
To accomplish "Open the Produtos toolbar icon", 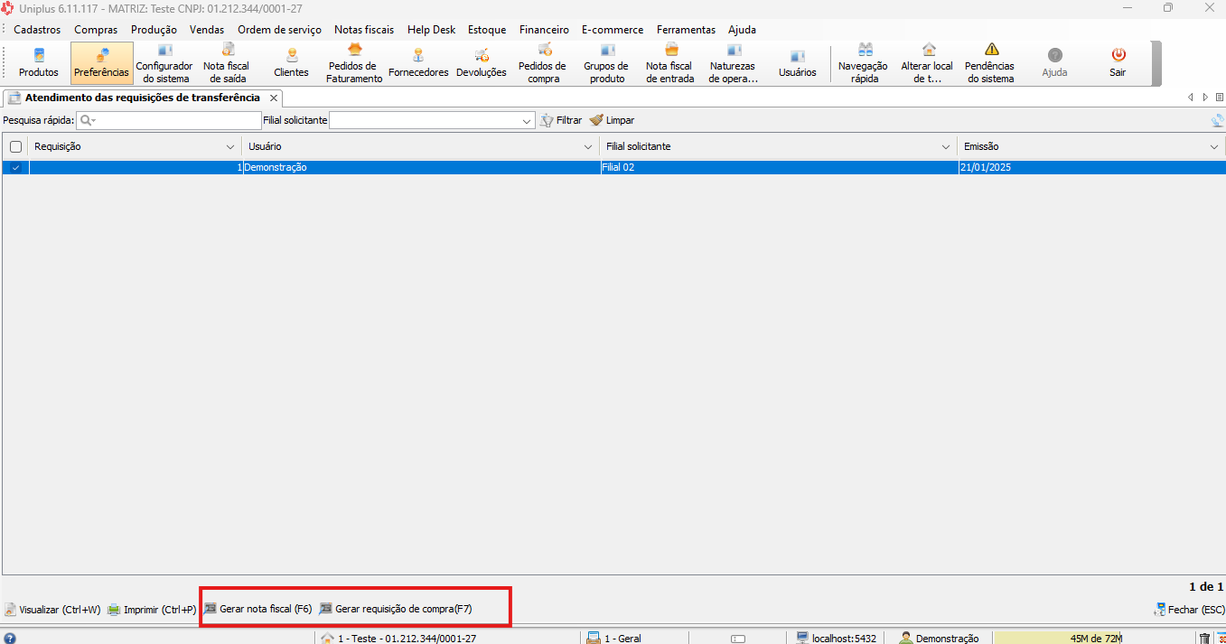I will 38,63.
